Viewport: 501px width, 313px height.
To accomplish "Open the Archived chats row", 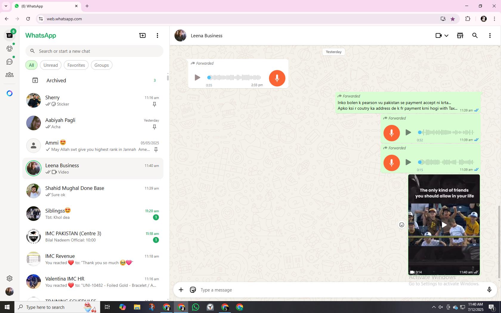I will pos(93,80).
